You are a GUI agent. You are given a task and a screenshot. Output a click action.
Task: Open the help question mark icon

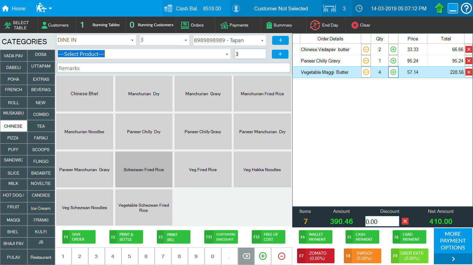[x=466, y=8]
